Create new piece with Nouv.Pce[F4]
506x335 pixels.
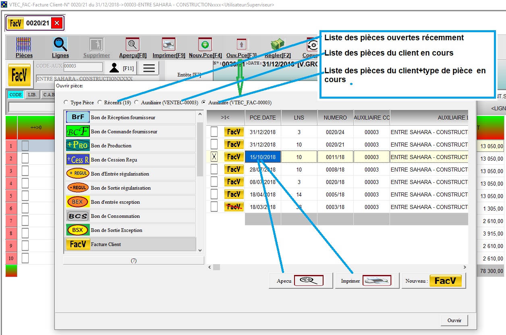click(205, 45)
